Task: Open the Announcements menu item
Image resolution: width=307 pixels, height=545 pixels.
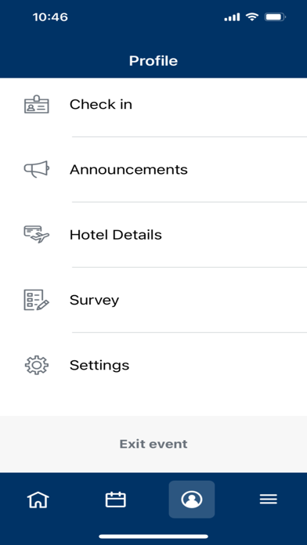Action: [x=153, y=170]
